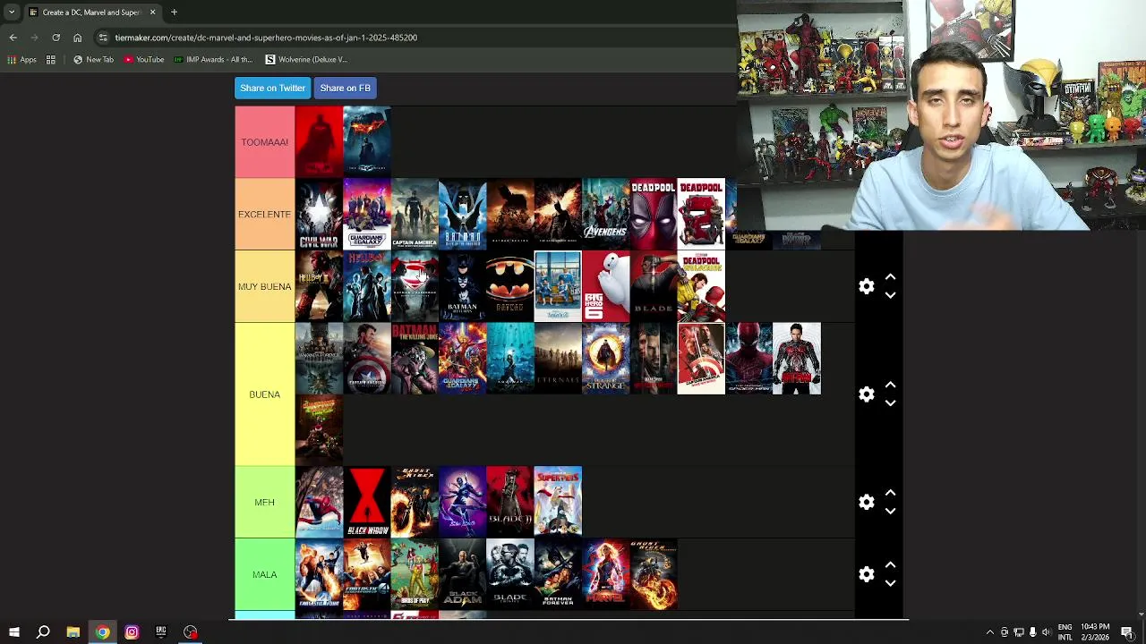Select Black Adam poster in MALA

point(462,574)
